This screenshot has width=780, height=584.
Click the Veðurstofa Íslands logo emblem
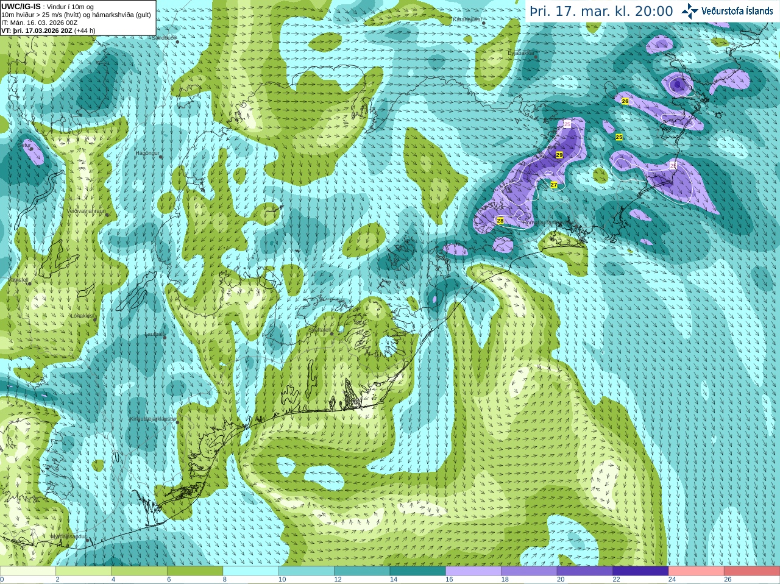[x=689, y=11]
